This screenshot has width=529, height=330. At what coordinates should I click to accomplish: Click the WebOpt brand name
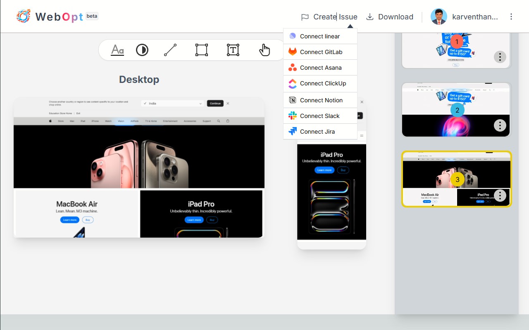click(59, 17)
